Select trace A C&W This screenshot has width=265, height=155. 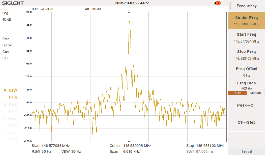coord(10,90)
